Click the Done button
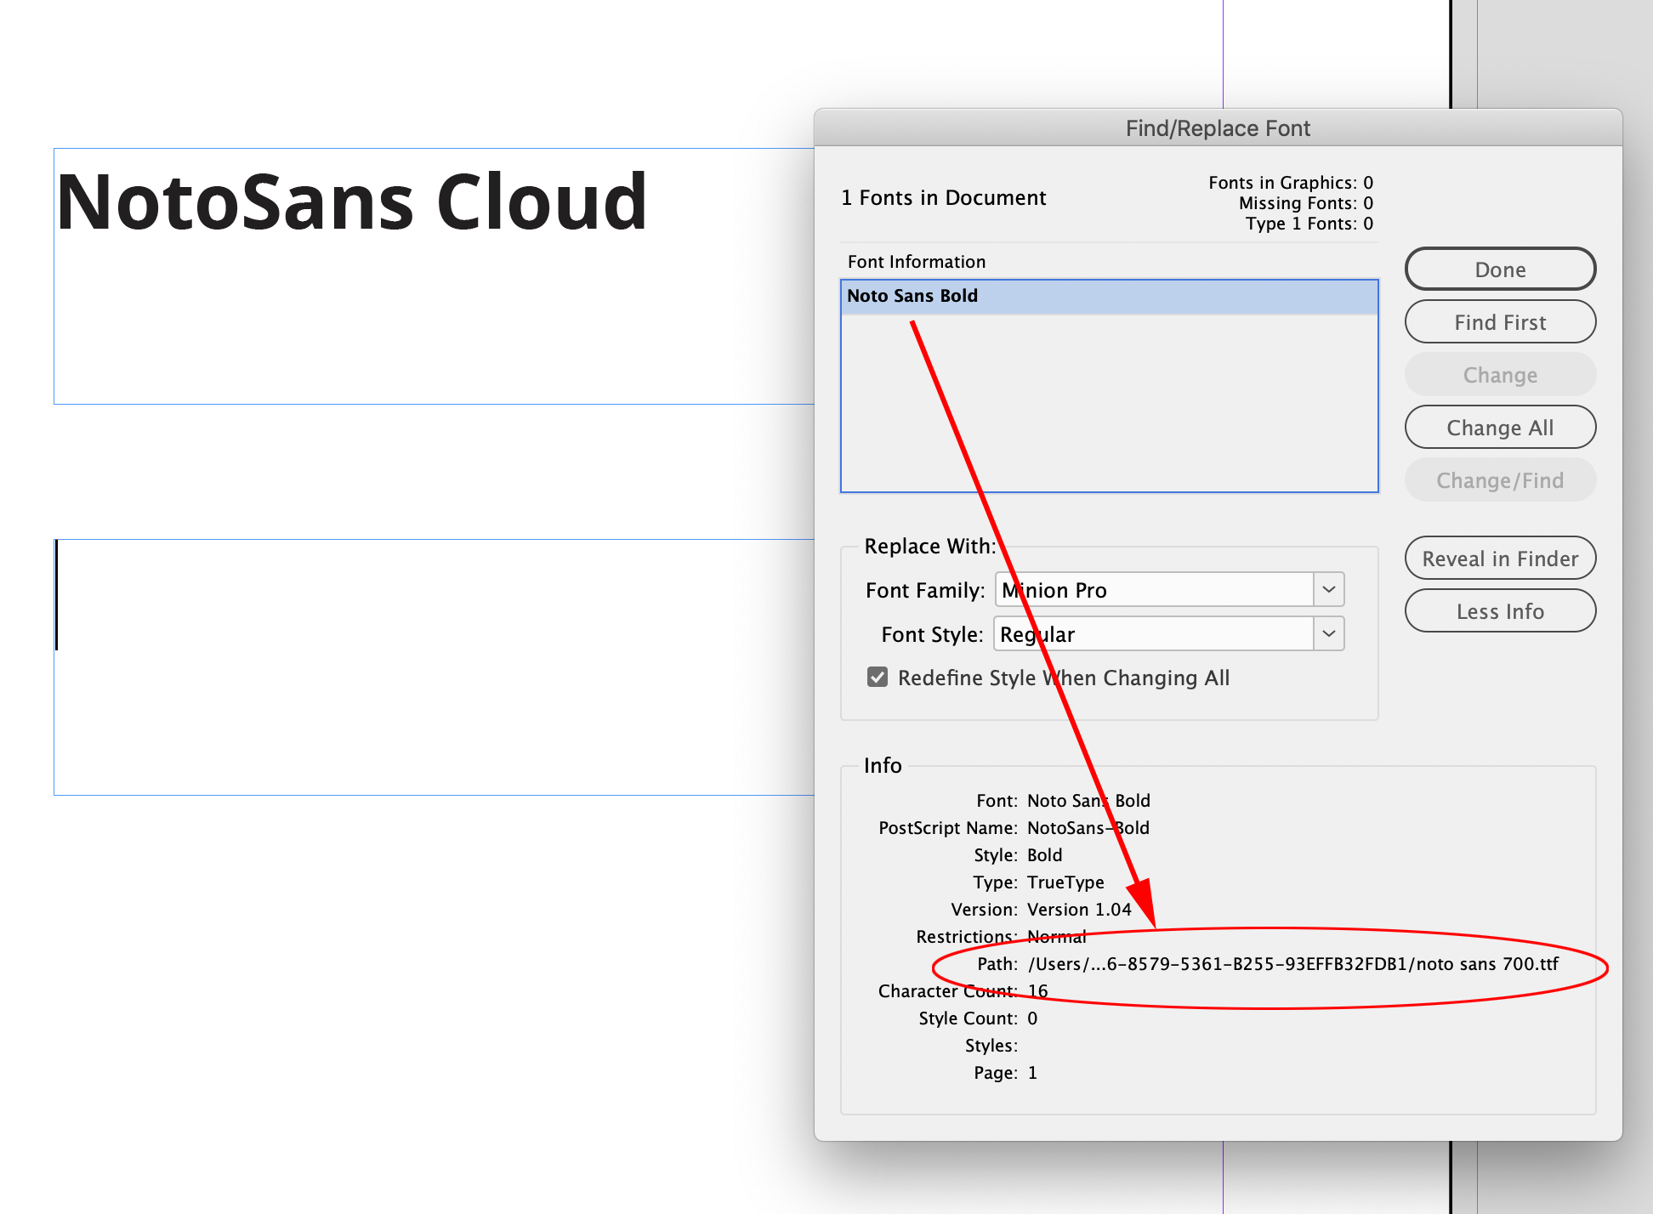Viewport: 1653px width, 1214px height. [x=1499, y=269]
